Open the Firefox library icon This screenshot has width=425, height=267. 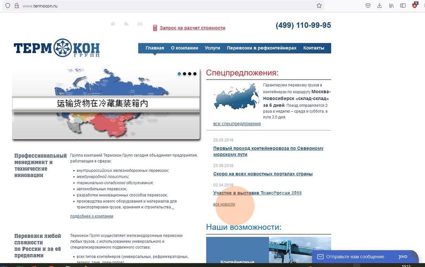391,6
